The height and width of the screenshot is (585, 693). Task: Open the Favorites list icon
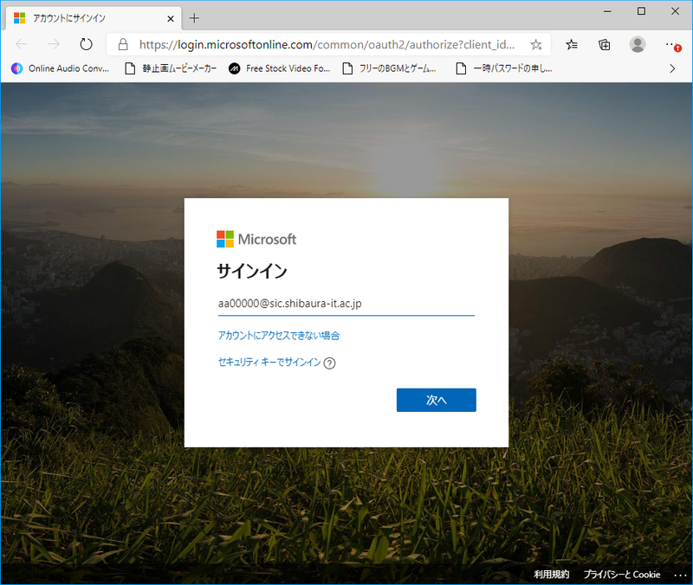tap(572, 44)
